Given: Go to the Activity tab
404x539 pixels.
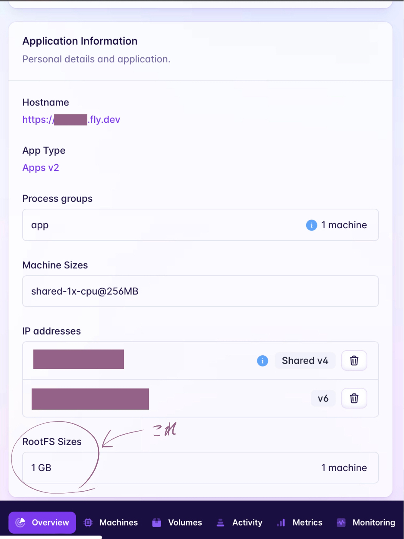Looking at the screenshot, I should 247,522.
